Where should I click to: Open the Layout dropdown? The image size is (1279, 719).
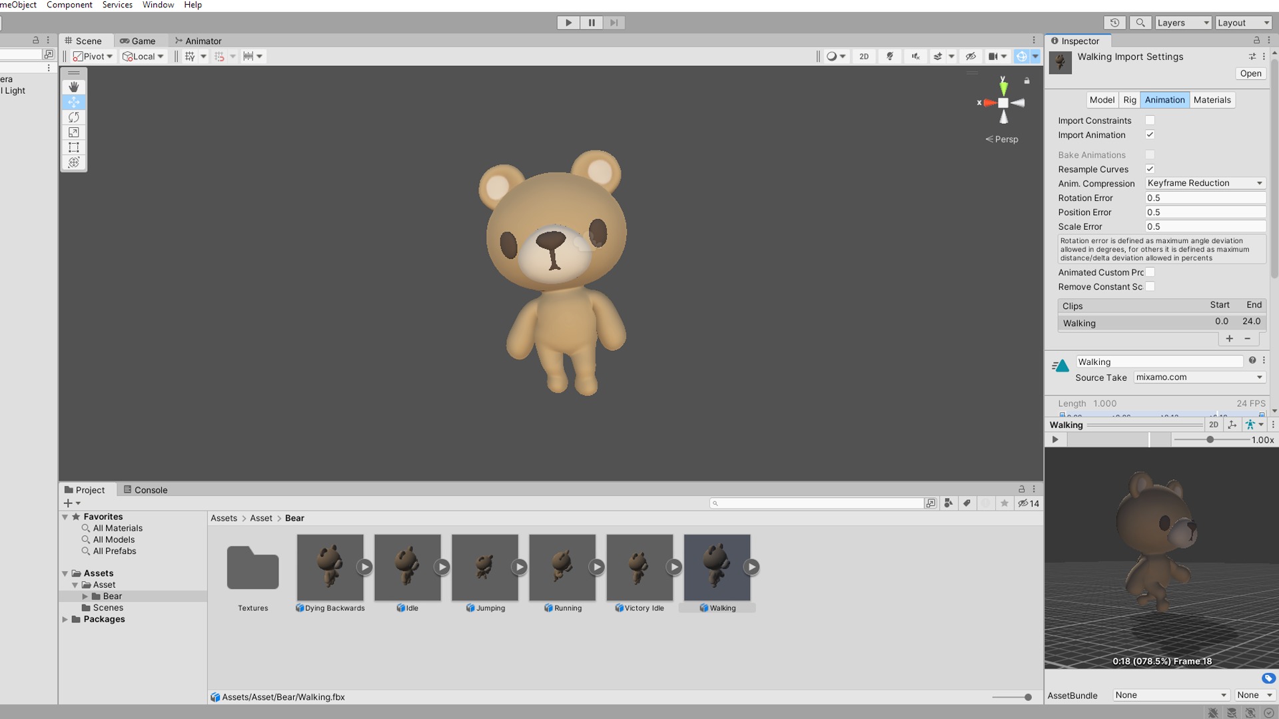click(x=1243, y=23)
